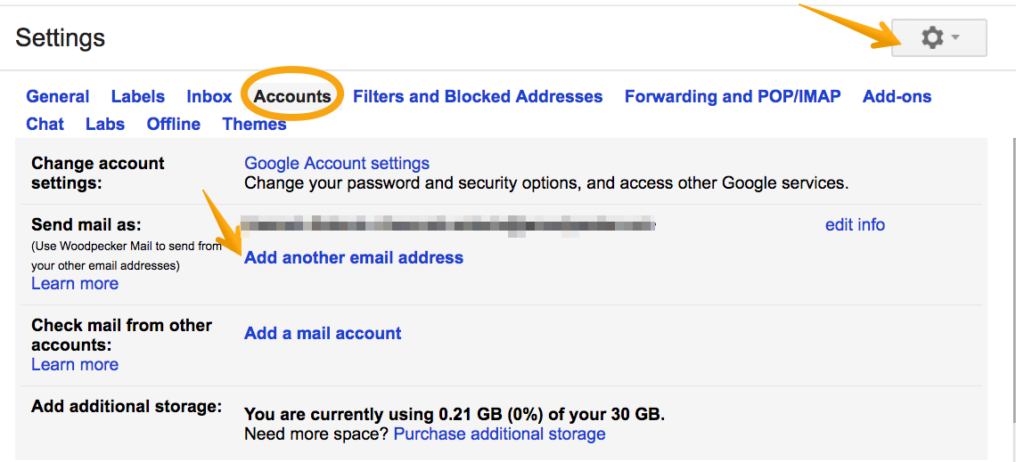Switch to the General settings tab
Image resolution: width=1016 pixels, height=462 pixels.
tap(58, 96)
